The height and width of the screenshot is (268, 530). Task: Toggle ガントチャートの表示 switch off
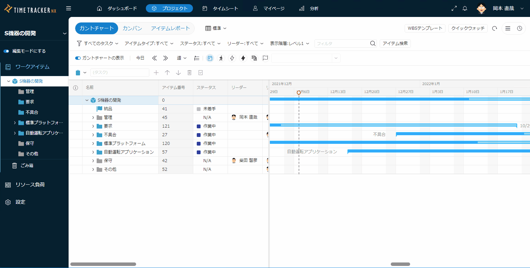[78, 58]
